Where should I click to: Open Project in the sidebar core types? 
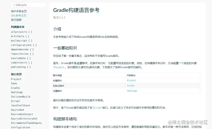pyautogui.click(x=16, y=79)
